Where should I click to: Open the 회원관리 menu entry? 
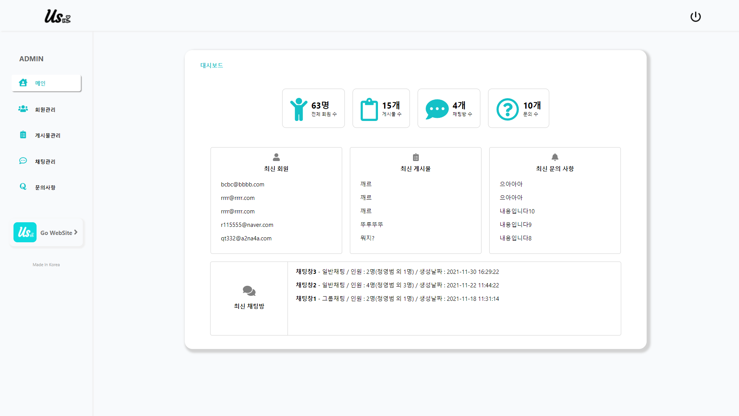[45, 109]
